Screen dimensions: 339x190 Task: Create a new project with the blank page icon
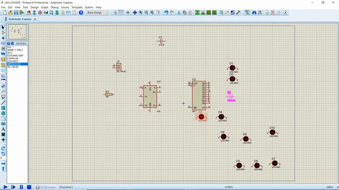coord(5,13)
